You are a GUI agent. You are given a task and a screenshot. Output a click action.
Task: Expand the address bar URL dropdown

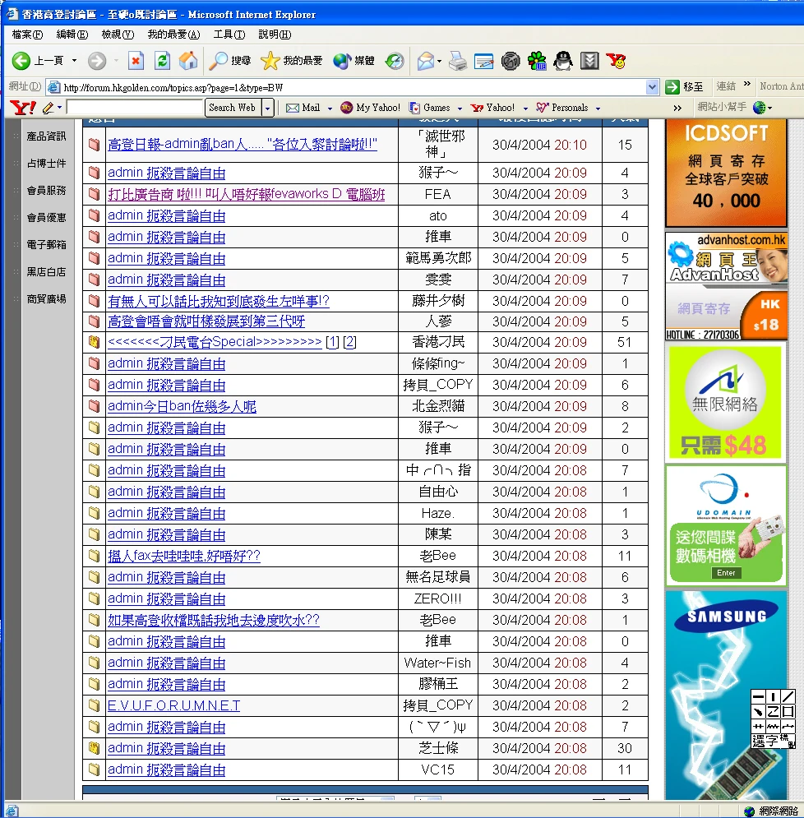coord(652,87)
